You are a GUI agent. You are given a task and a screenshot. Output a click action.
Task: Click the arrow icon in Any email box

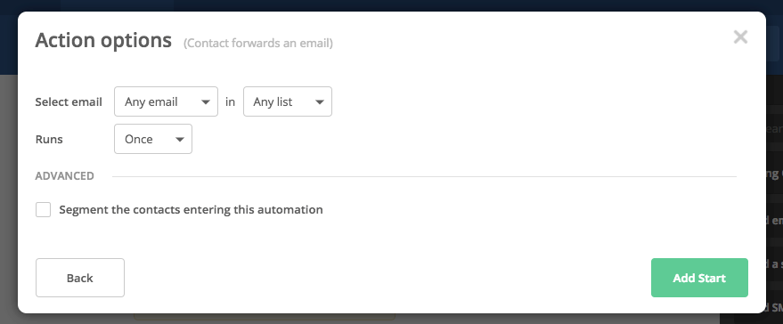[x=205, y=102]
